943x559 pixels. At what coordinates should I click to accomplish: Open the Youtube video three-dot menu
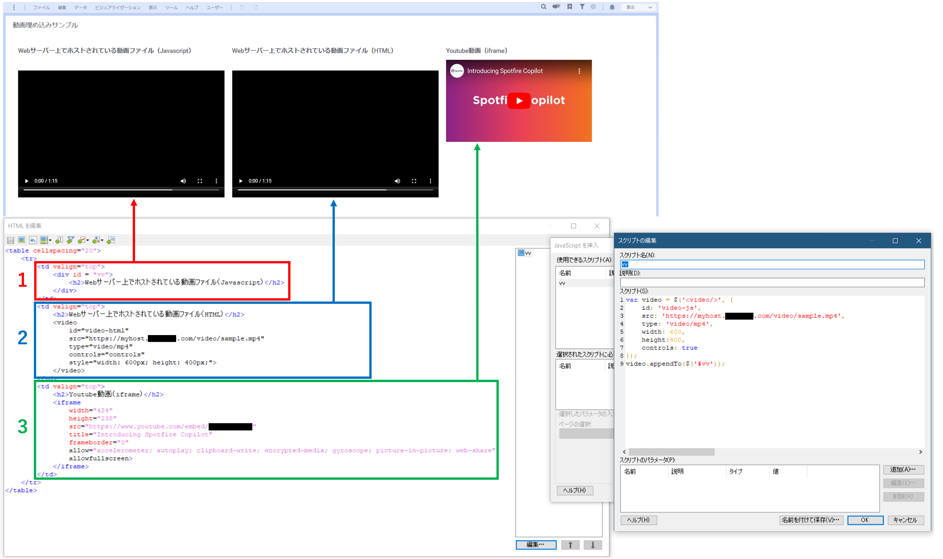coord(579,71)
